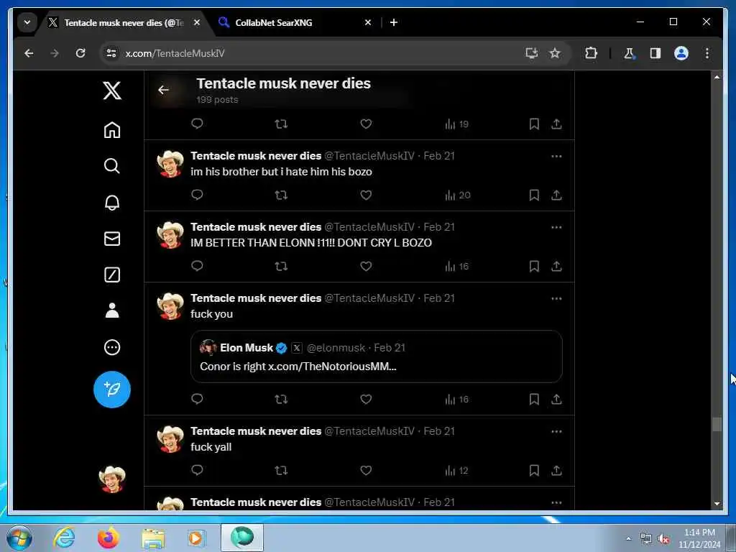736x552 pixels.
Task: Reply to 'IM BETTER THAN ELONN' post
Action: pyautogui.click(x=197, y=266)
